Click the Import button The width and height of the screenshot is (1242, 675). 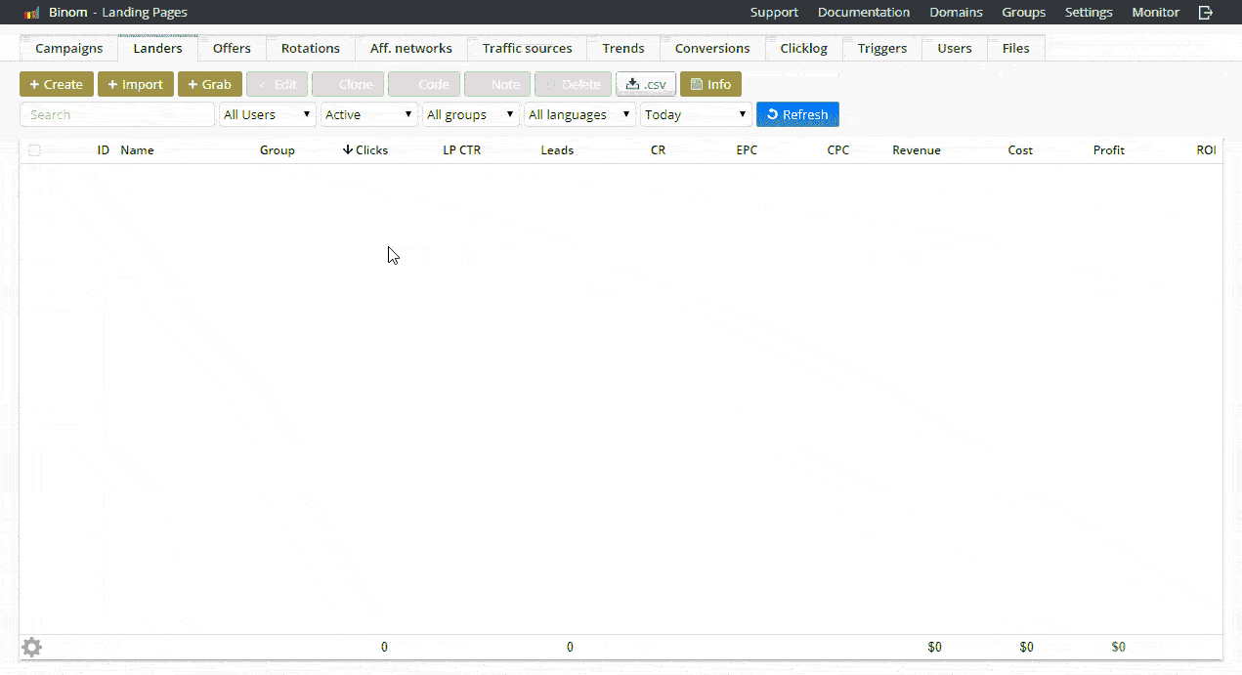[136, 84]
